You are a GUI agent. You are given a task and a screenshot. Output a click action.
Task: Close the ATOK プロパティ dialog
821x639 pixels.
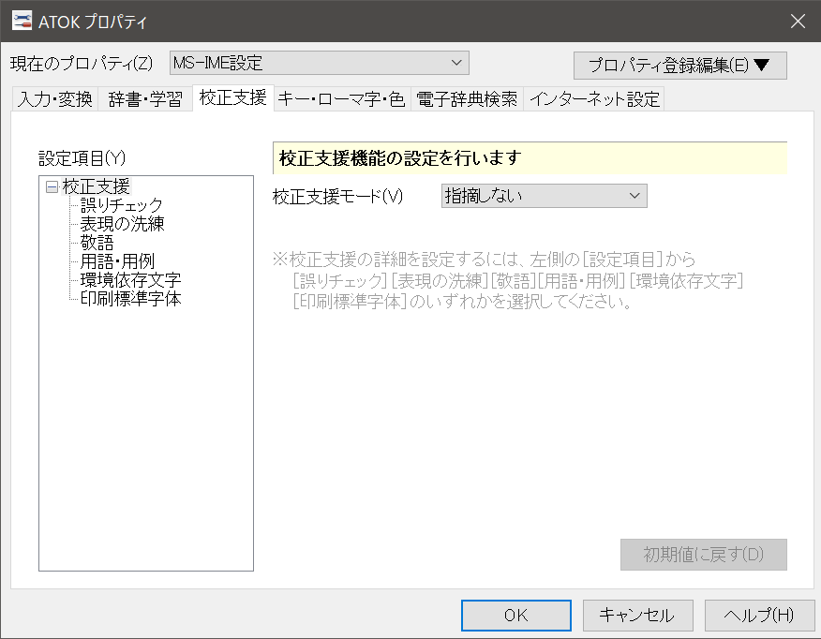(798, 21)
